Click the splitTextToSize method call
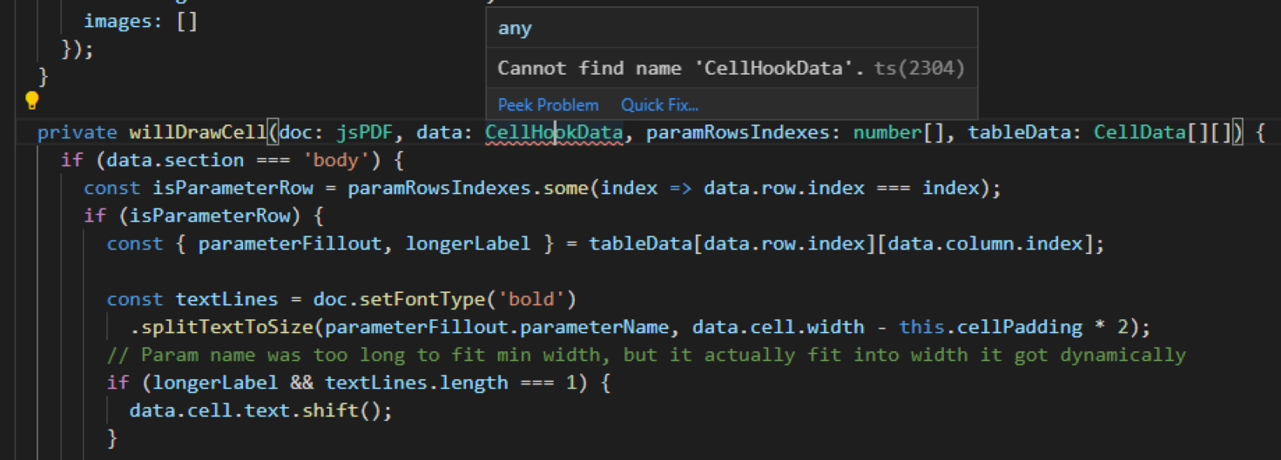Viewport: 1281px width, 460px height. pyautogui.click(x=227, y=327)
